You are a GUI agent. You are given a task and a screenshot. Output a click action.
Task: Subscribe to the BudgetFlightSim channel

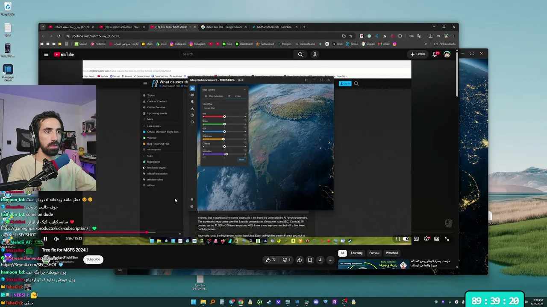tap(93, 259)
